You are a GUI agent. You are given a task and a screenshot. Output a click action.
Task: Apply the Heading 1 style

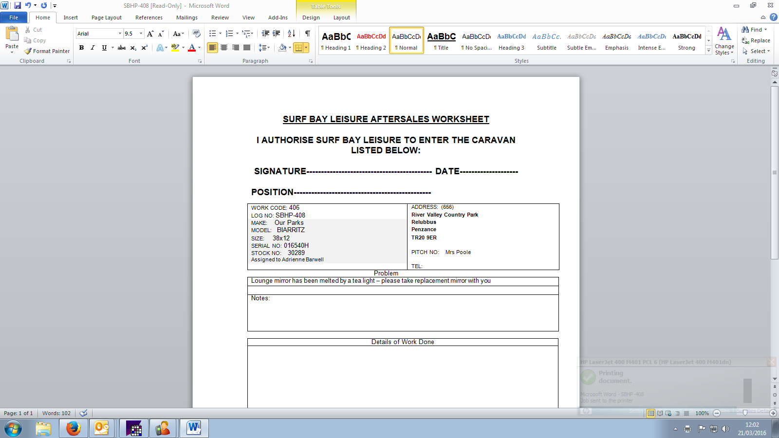click(x=336, y=41)
